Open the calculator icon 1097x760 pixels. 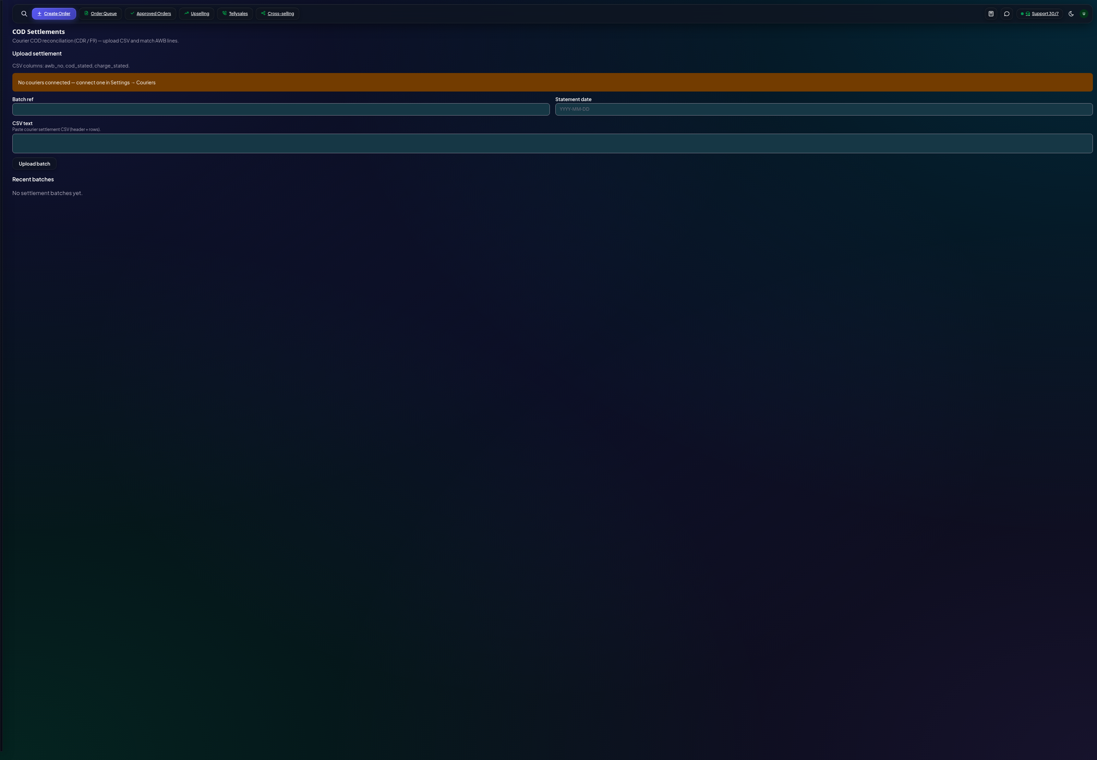pos(991,14)
